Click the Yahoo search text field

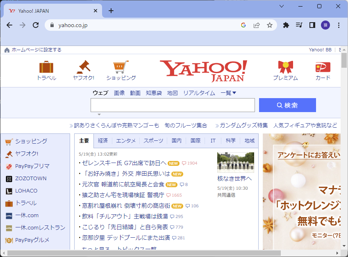[173, 105]
